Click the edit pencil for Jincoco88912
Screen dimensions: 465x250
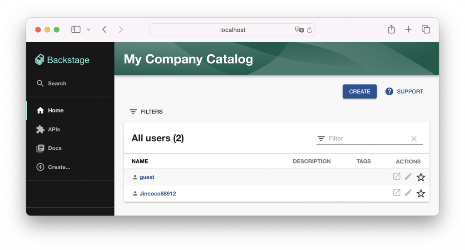[x=408, y=193]
